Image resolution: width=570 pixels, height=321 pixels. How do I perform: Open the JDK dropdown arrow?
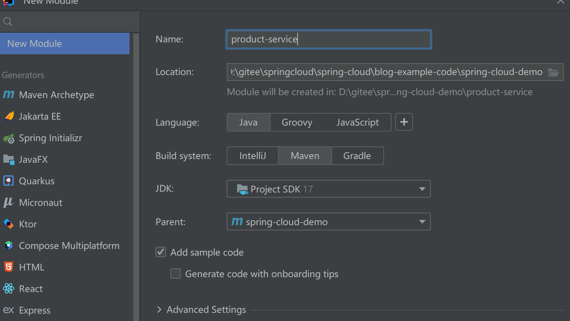422,189
